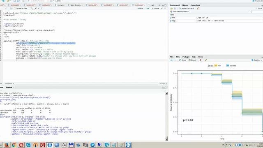Save the current script with the disk icon
The image size is (263, 148).
(x=12, y=8)
